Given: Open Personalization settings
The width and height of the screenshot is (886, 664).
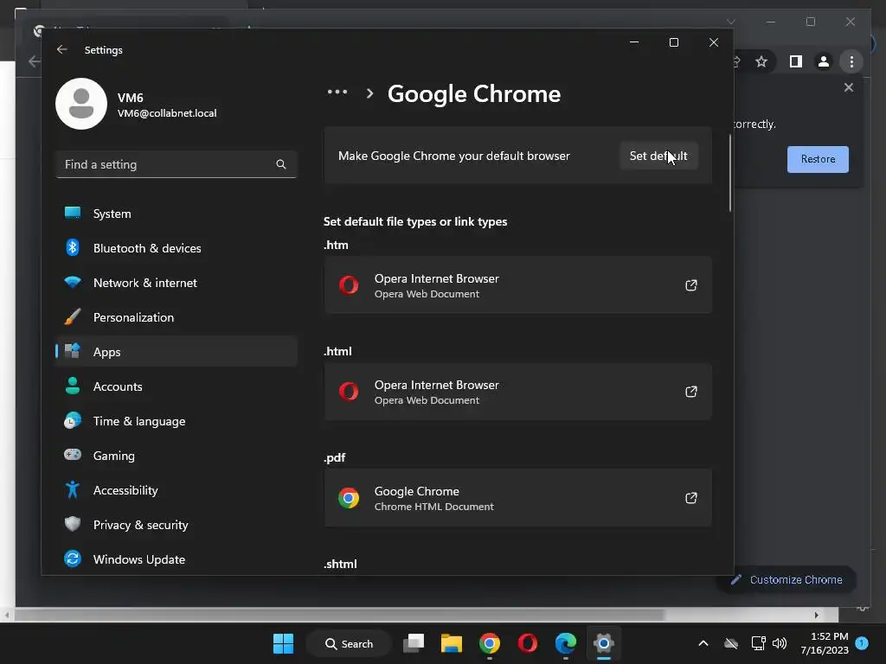Looking at the screenshot, I should coord(177,317).
